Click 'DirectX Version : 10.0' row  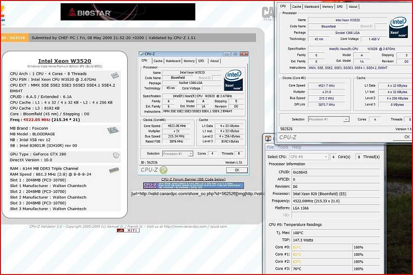coord(31,160)
